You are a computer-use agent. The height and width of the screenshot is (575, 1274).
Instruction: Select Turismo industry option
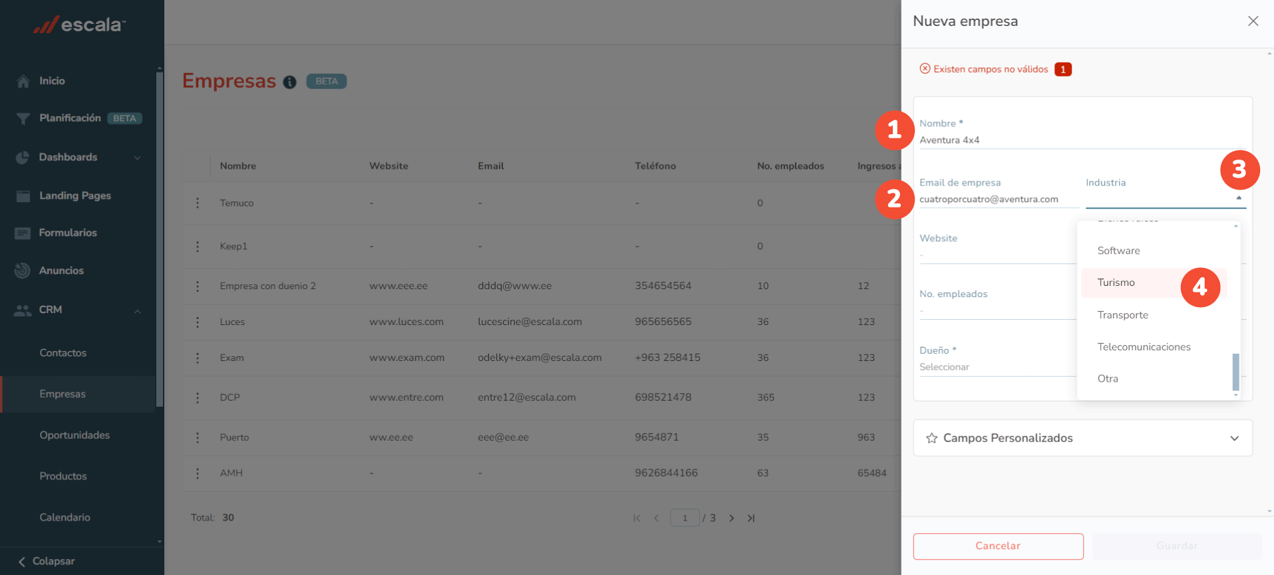point(1155,283)
